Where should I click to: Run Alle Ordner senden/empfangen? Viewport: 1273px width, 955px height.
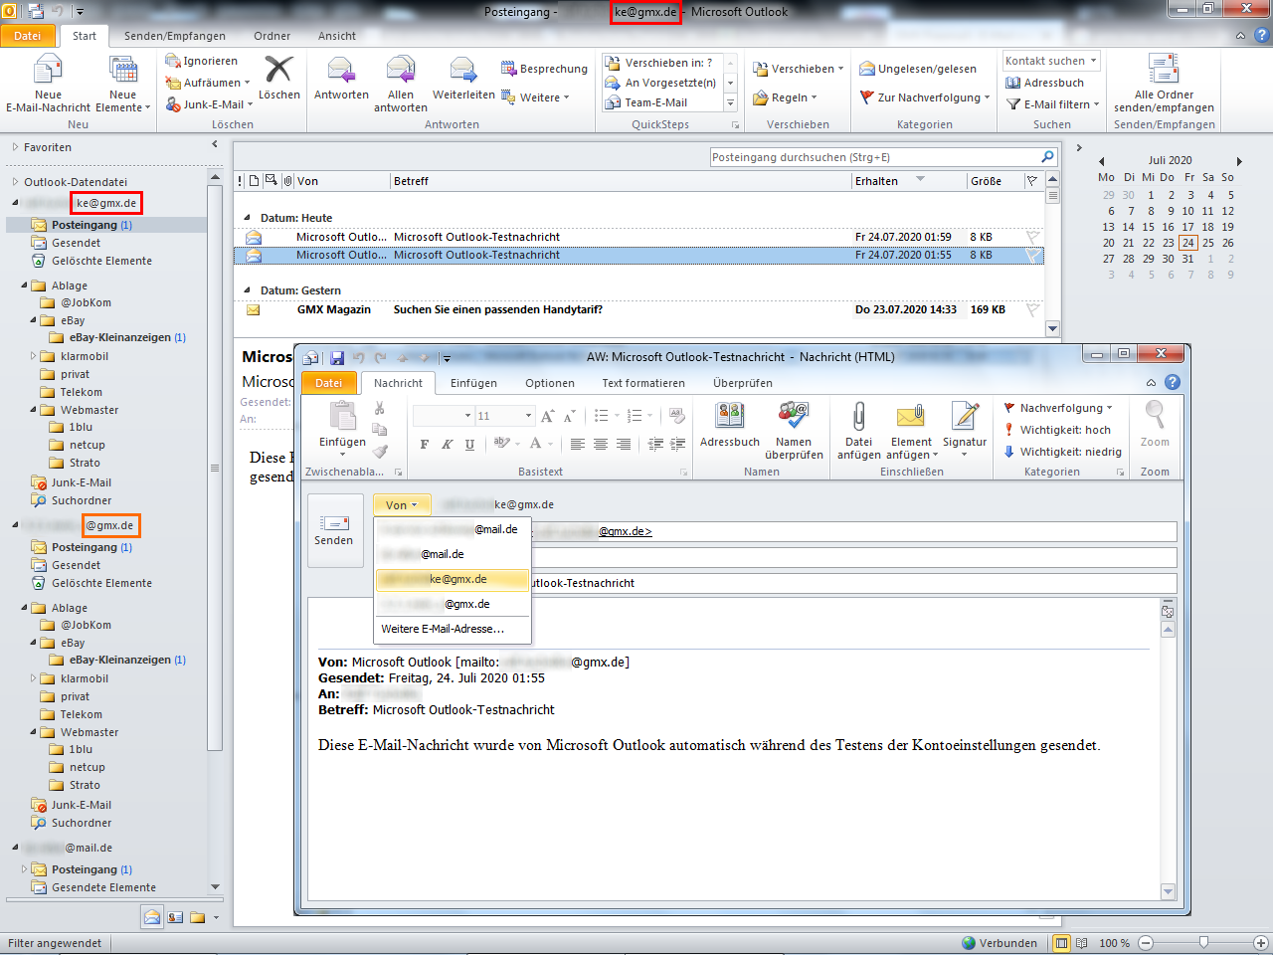point(1163,85)
